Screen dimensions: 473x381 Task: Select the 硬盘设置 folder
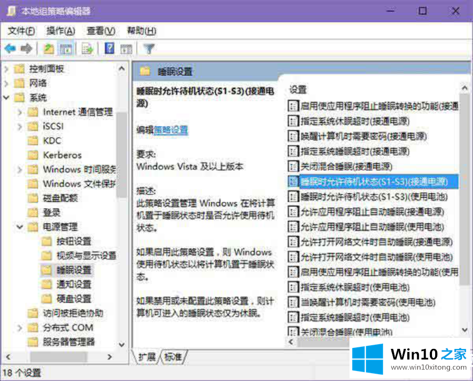click(66, 298)
